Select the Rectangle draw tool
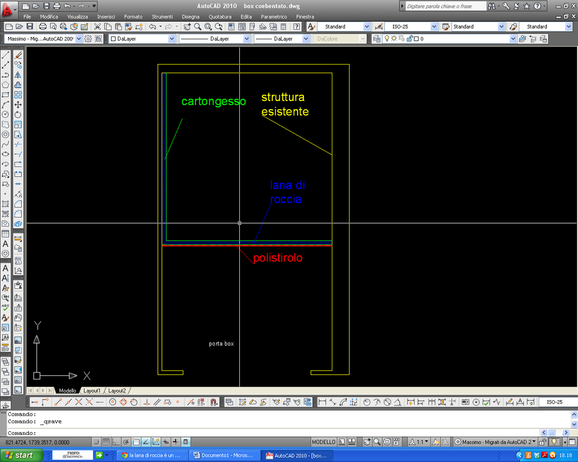 6,95
